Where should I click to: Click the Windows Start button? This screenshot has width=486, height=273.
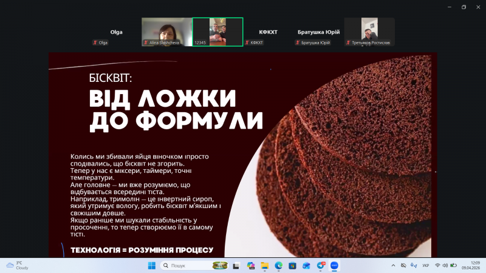(151, 266)
